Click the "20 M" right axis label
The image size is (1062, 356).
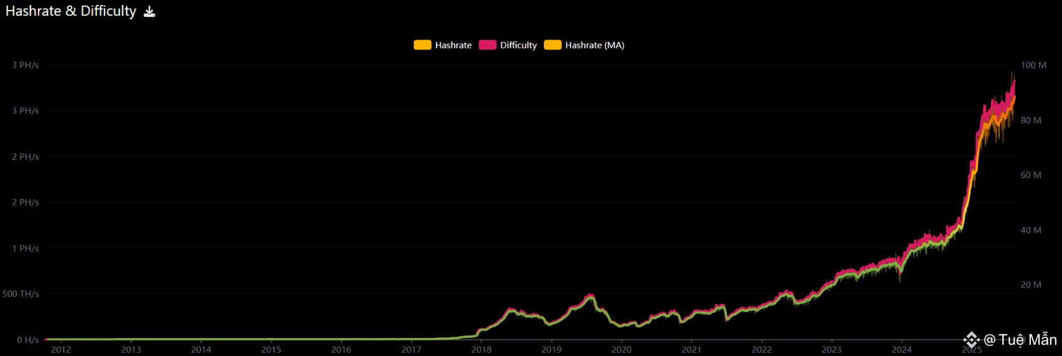point(1031,284)
